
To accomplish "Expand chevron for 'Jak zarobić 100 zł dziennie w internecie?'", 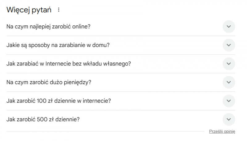I will 229,101.
